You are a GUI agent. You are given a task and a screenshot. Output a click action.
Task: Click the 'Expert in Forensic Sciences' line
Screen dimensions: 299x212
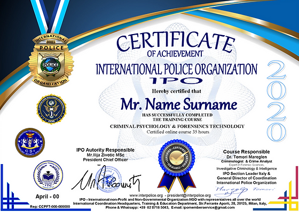tap(246, 165)
